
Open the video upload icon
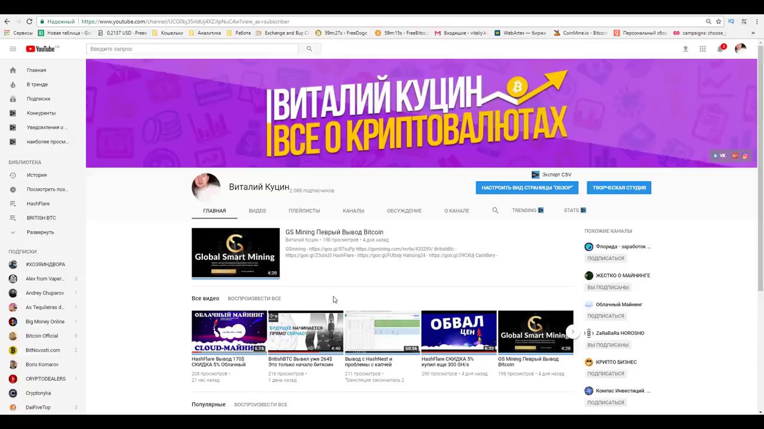point(685,49)
